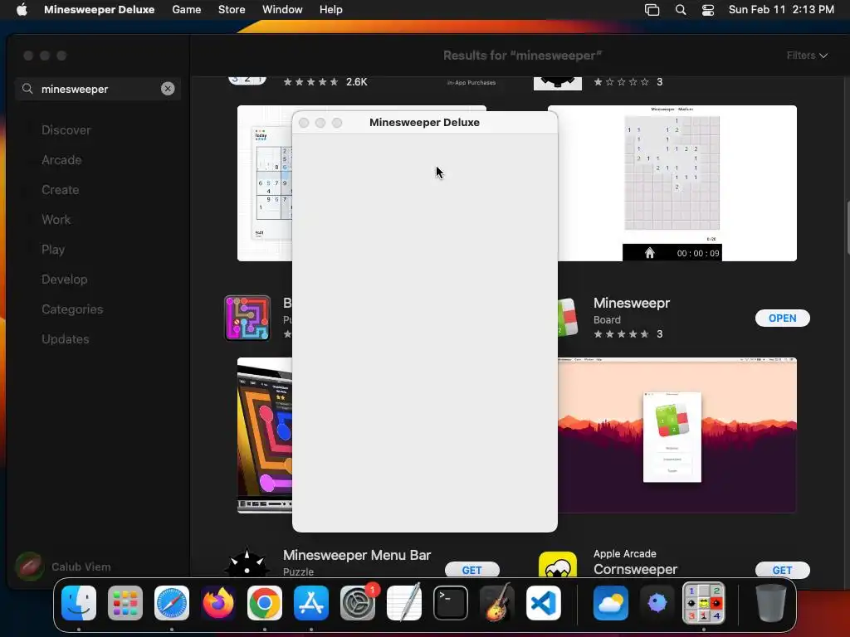Open the Trash in the dock
Viewport: 850px width, 637px height.
pos(771,603)
